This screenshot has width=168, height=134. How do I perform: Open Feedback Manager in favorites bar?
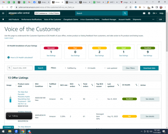pos(109,19)
